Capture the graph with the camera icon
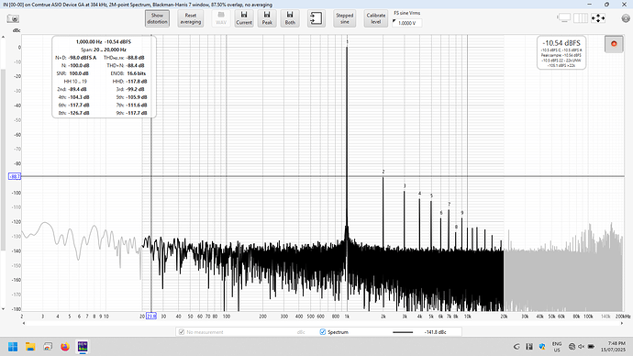633x356 pixels. point(13,18)
